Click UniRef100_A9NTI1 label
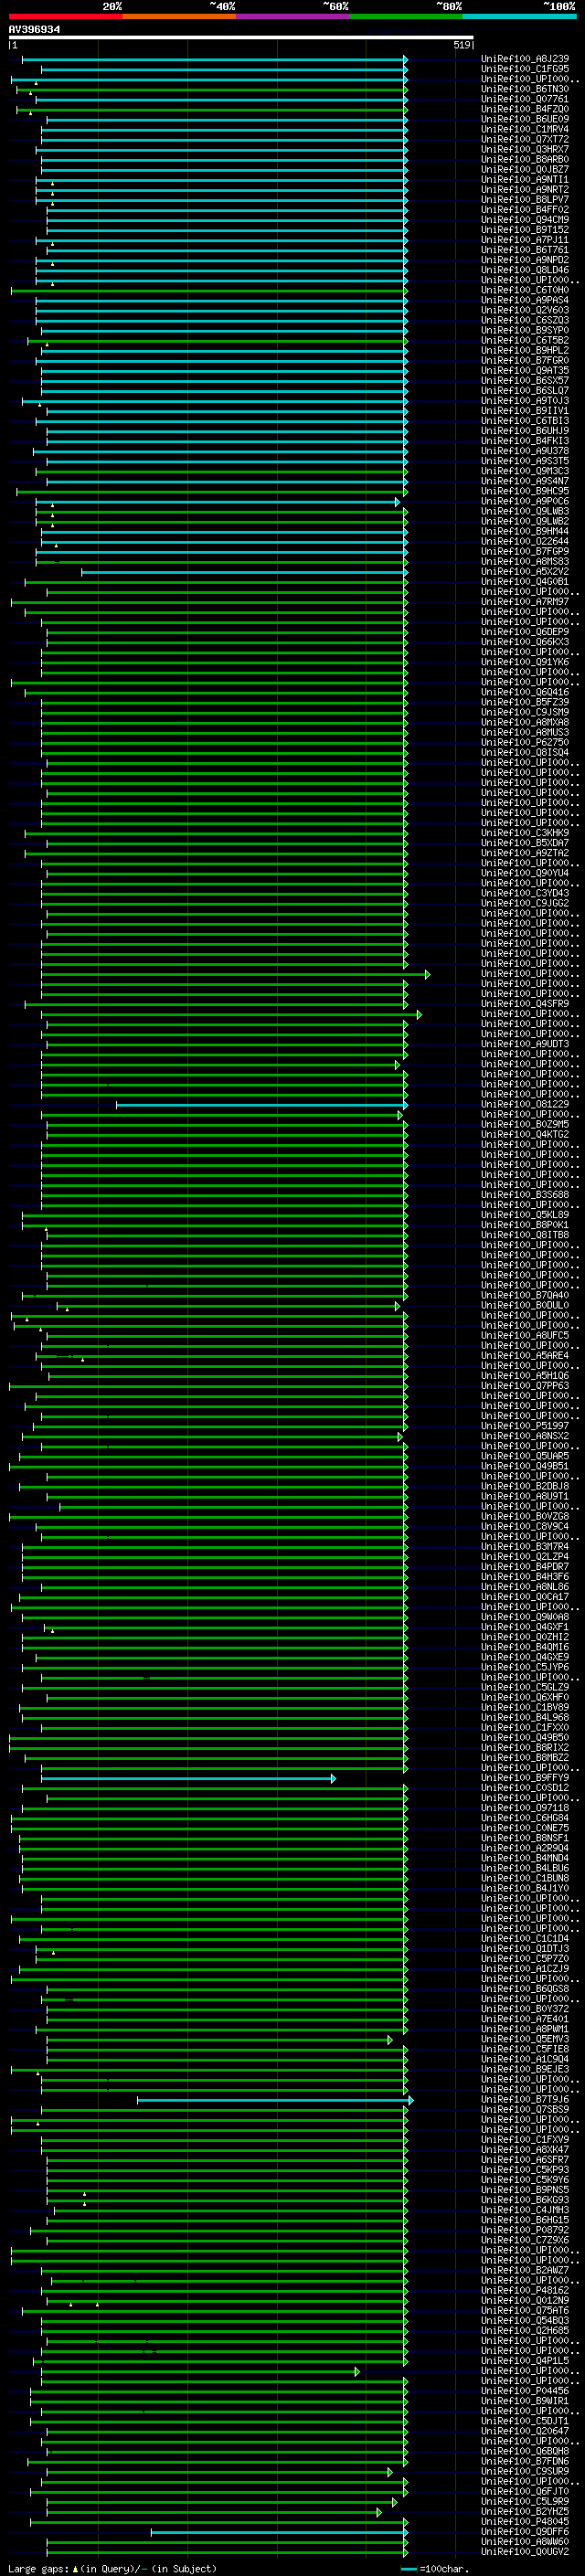This screenshot has width=585, height=2576. [x=525, y=180]
